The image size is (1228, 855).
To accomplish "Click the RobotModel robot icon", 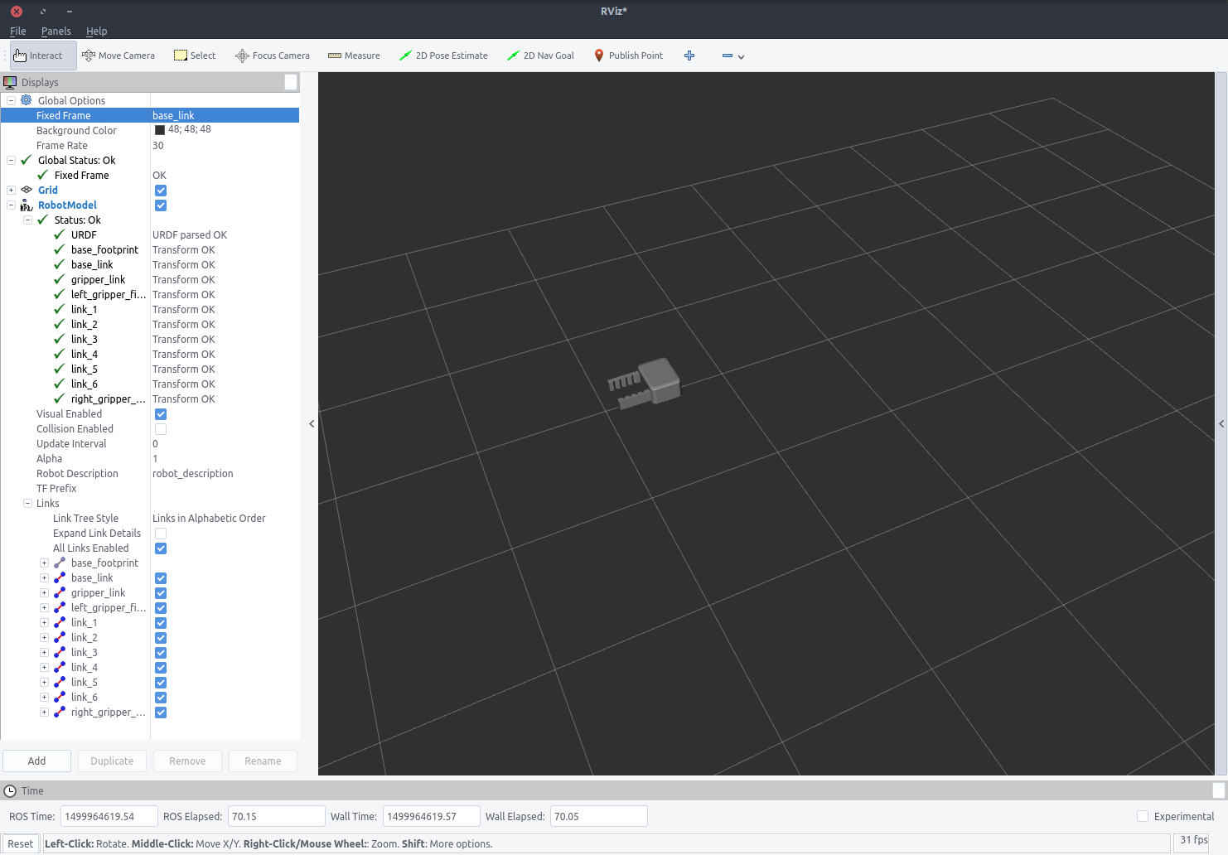I will [x=27, y=205].
